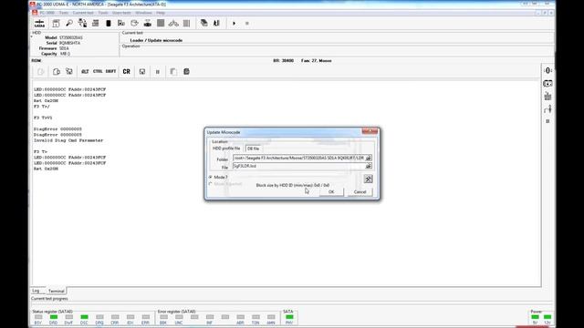Switch to the DB file tab
This screenshot has height=328, width=584.
pyautogui.click(x=253, y=149)
